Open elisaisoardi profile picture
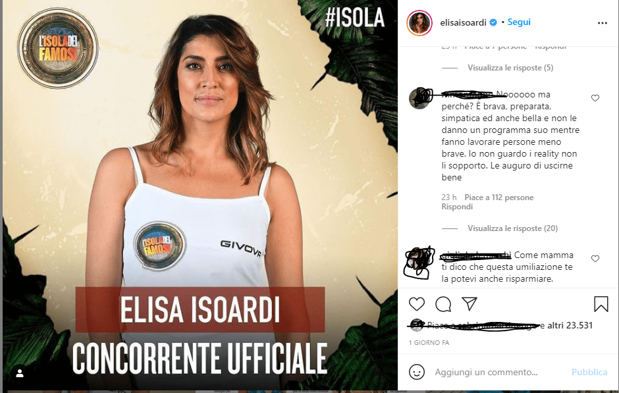 (x=419, y=23)
